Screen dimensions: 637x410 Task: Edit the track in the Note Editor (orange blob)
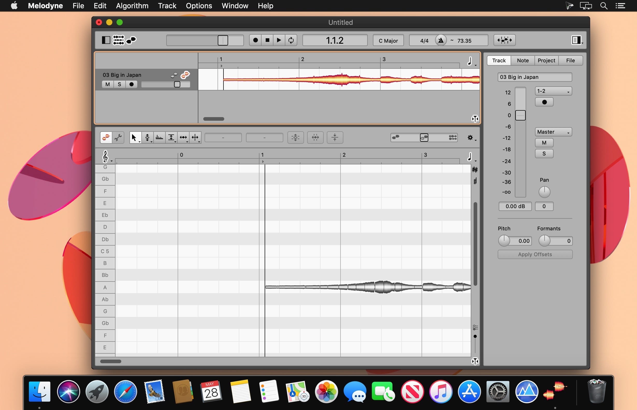185,75
